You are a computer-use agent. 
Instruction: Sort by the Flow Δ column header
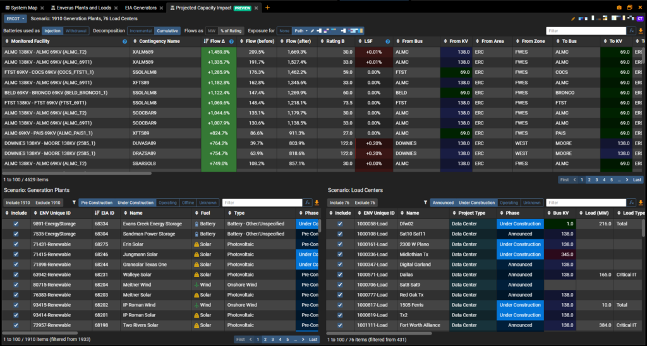click(x=215, y=41)
